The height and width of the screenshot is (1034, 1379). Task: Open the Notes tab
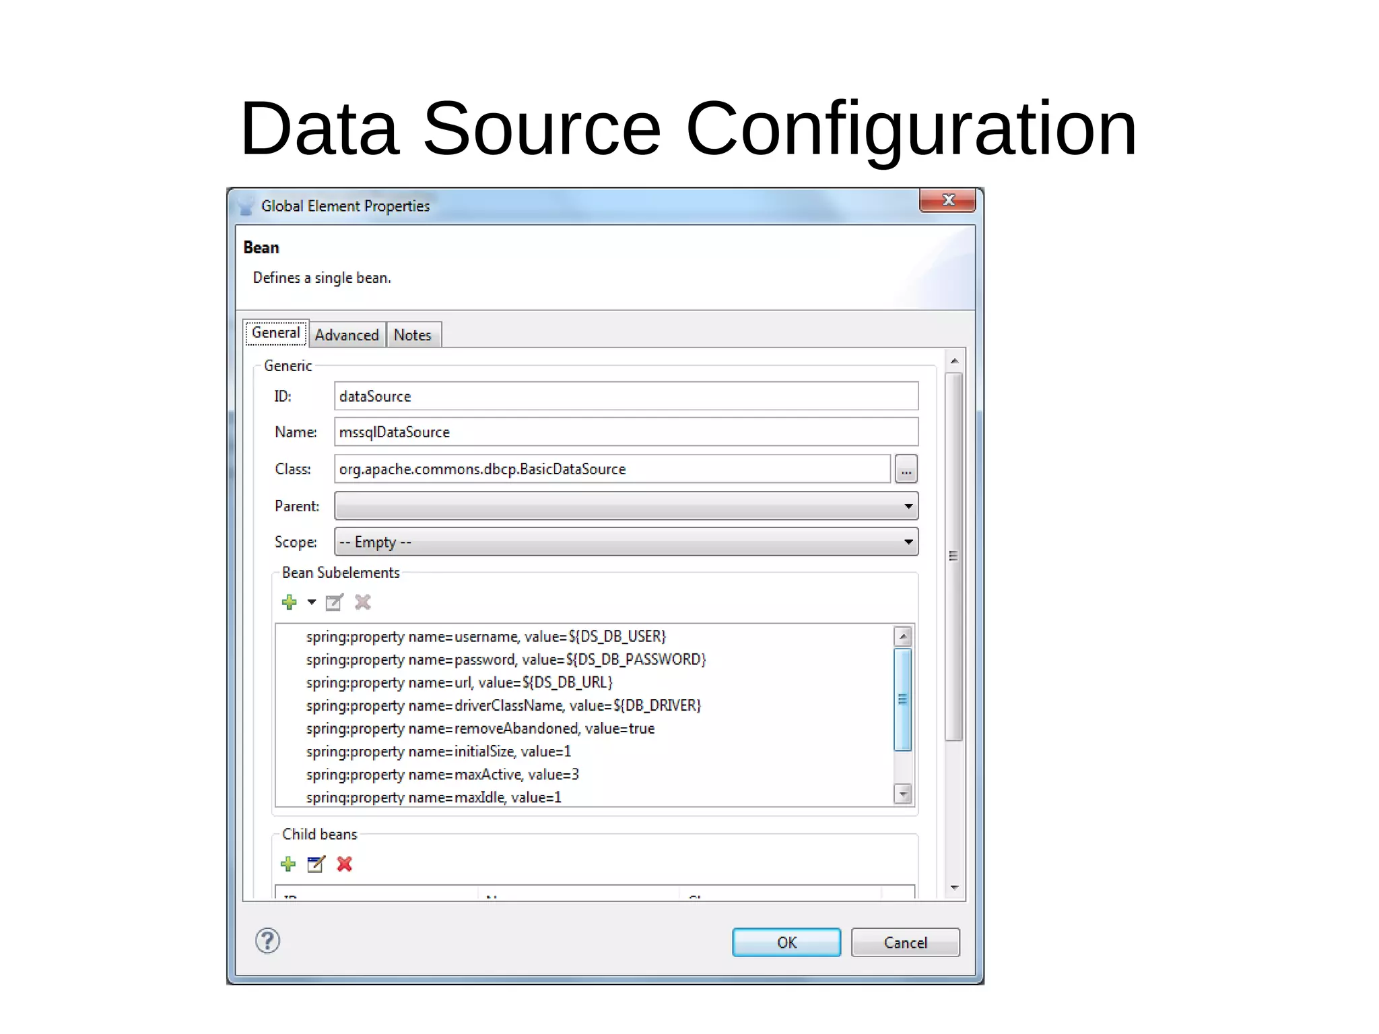pos(412,335)
